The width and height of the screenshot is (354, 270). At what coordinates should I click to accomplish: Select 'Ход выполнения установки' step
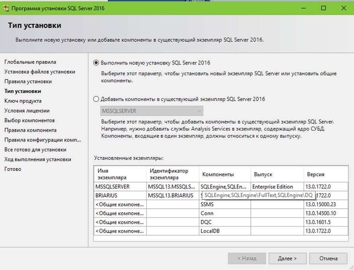[x=38, y=159]
